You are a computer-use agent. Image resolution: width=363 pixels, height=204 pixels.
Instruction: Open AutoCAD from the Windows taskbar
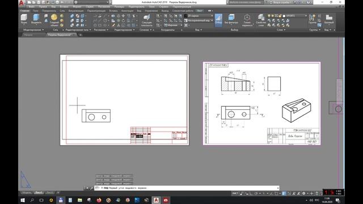click(156, 200)
